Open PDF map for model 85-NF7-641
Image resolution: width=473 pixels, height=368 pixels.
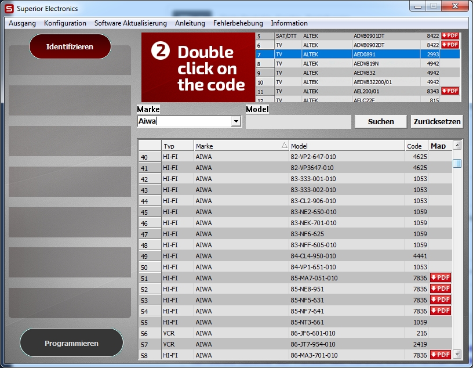[x=441, y=311]
